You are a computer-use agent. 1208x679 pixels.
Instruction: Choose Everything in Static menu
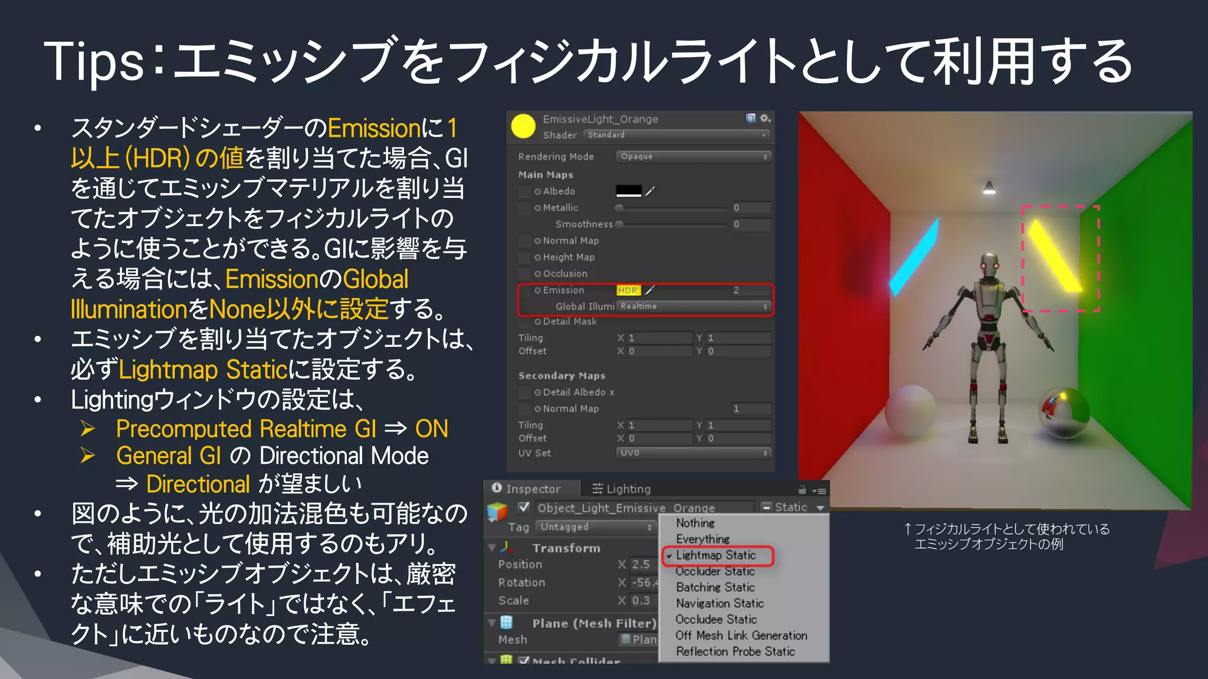744,539
